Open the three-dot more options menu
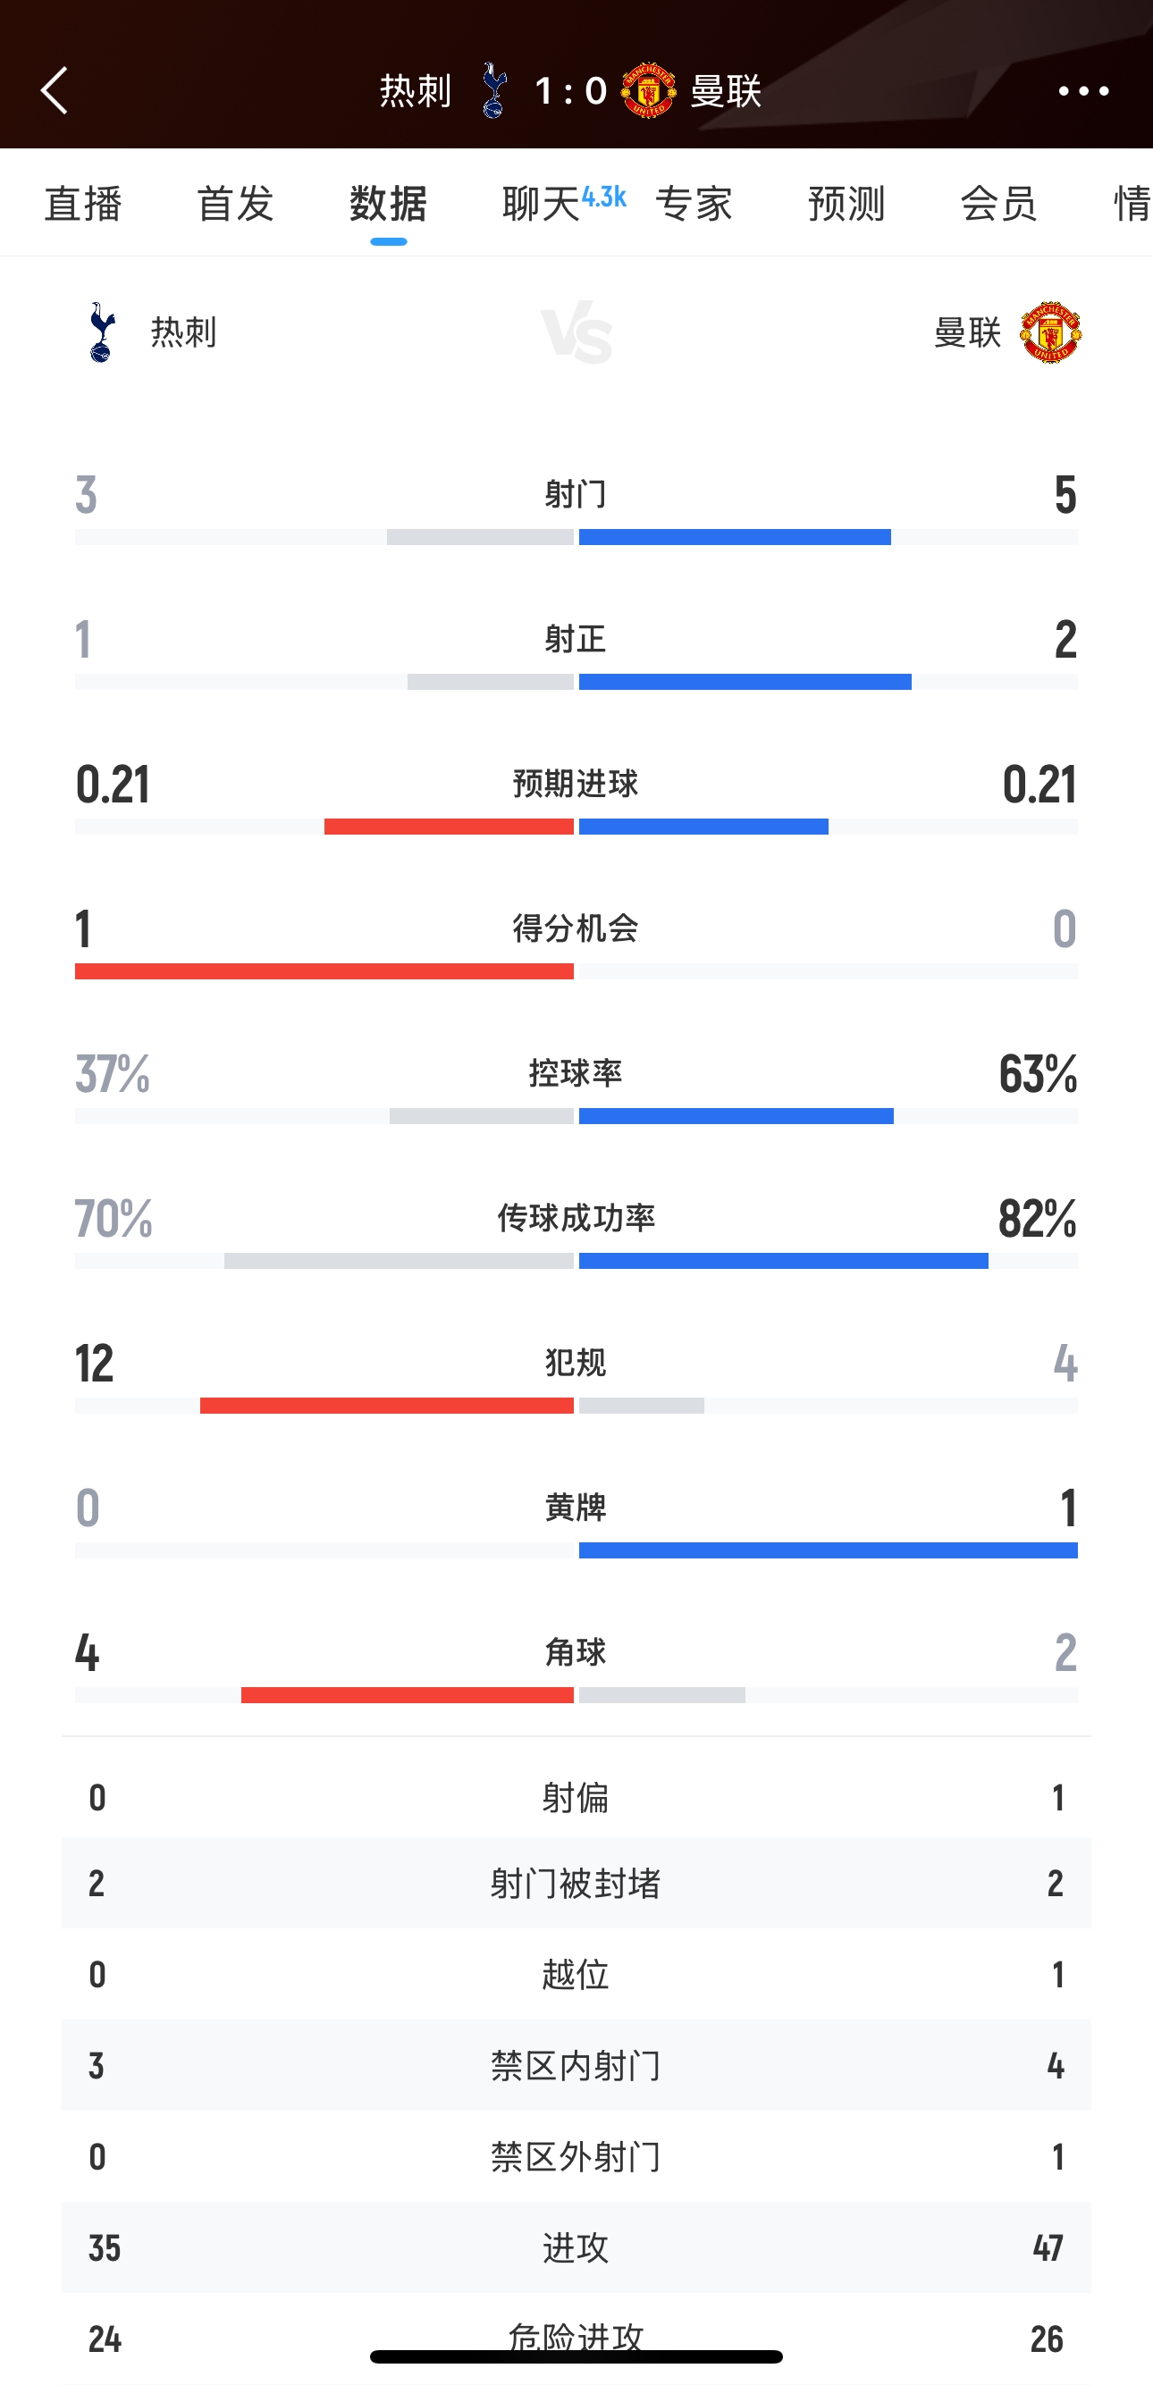1153x2385 pixels. coord(1082,91)
